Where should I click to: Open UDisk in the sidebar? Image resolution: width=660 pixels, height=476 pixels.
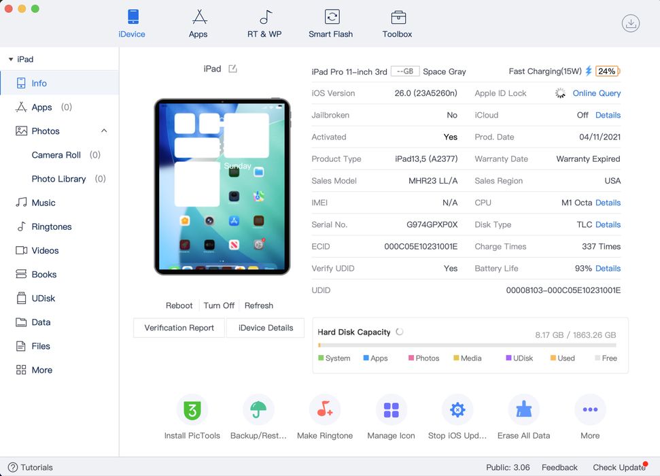coord(60,299)
